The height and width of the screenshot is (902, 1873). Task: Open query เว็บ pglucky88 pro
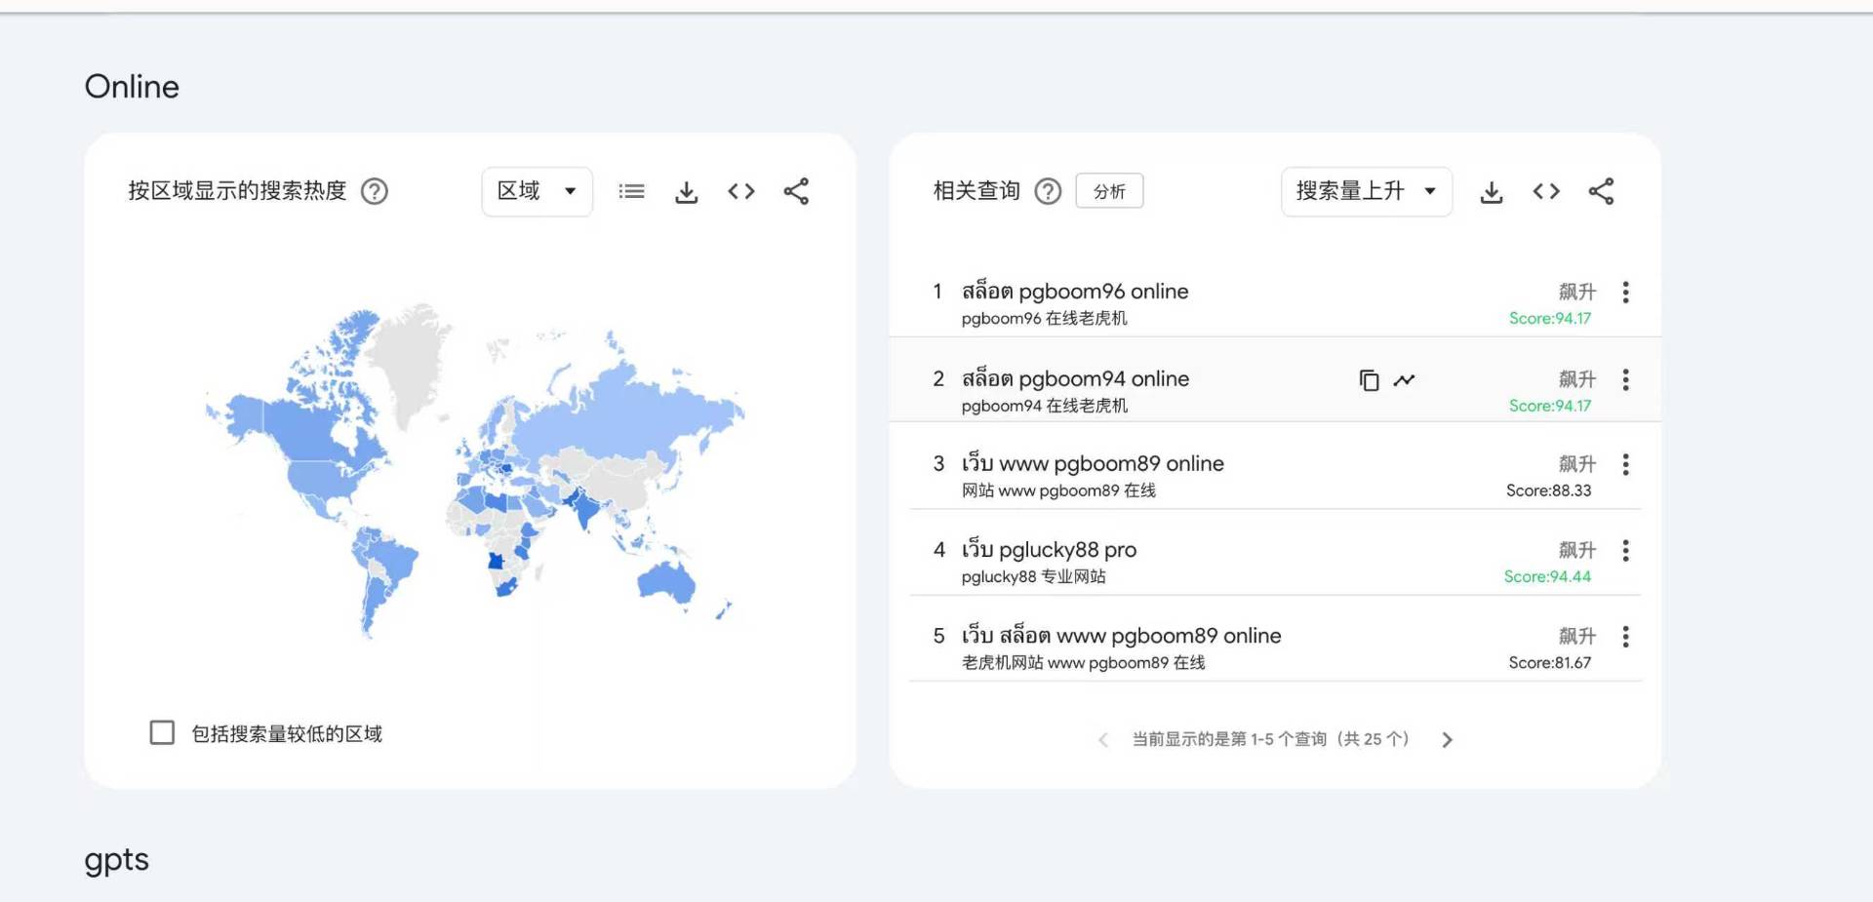click(x=1049, y=550)
